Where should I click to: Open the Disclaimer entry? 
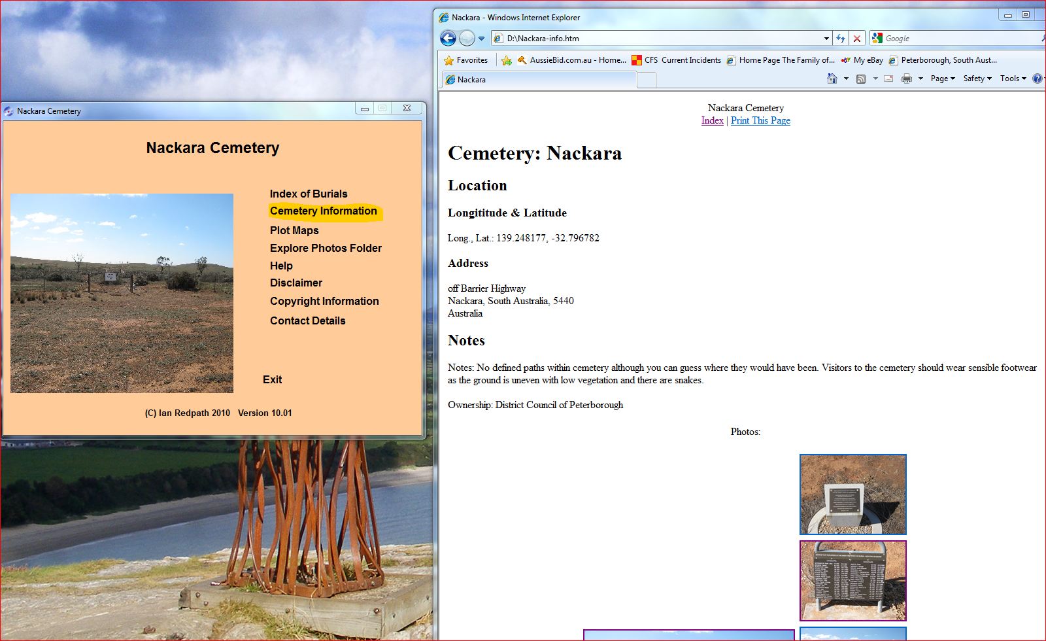pyautogui.click(x=296, y=283)
